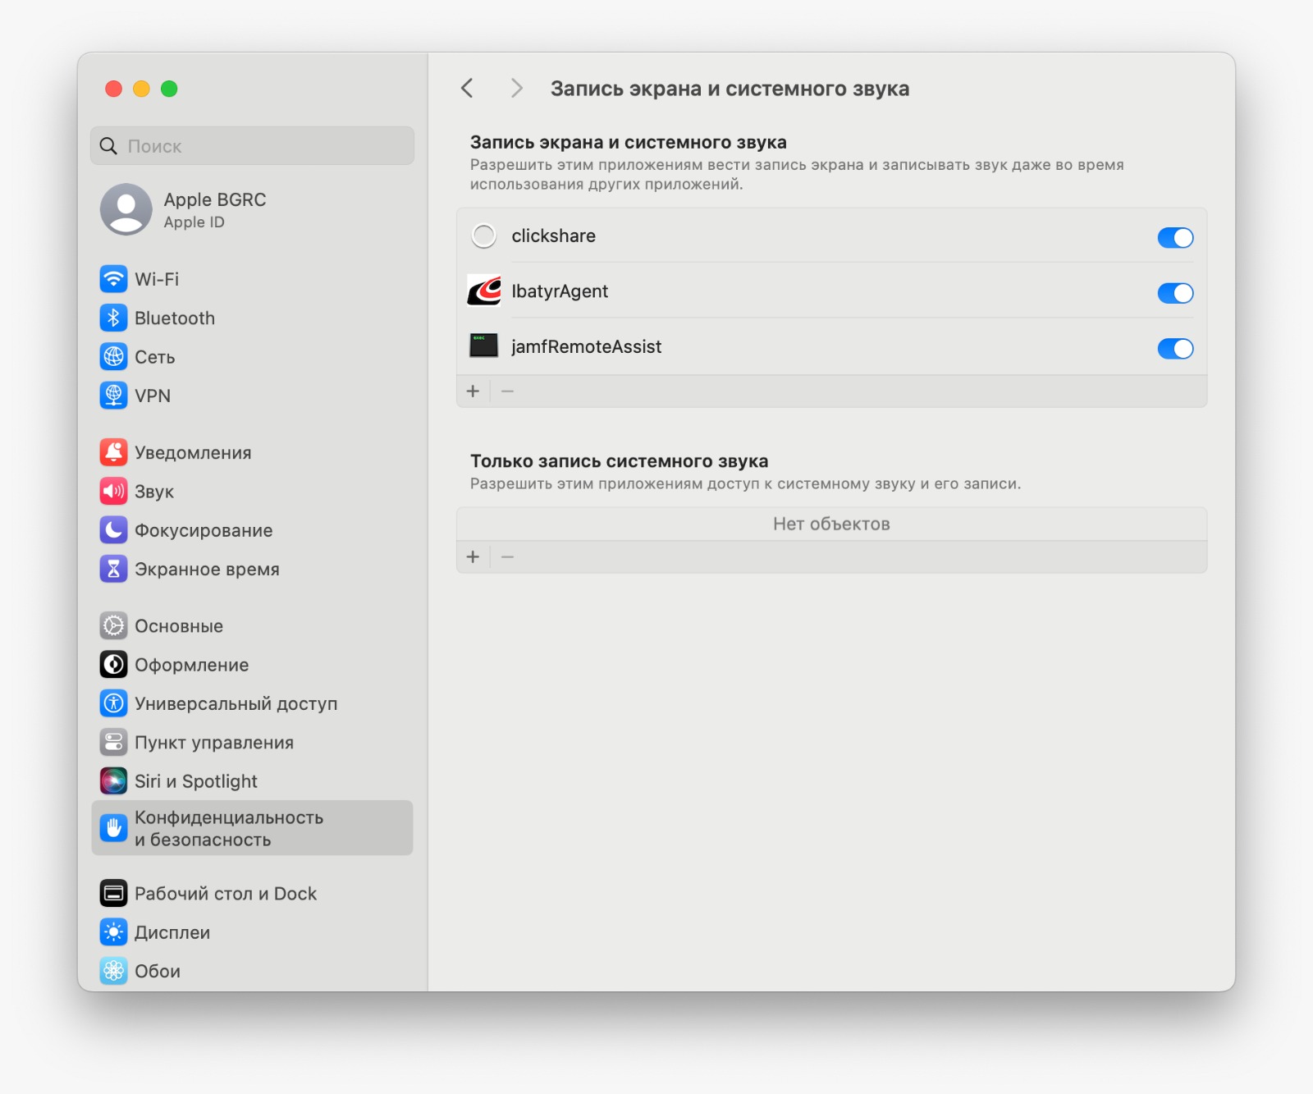Click the Bluetooth sidebar icon
1313x1094 pixels.
(113, 318)
